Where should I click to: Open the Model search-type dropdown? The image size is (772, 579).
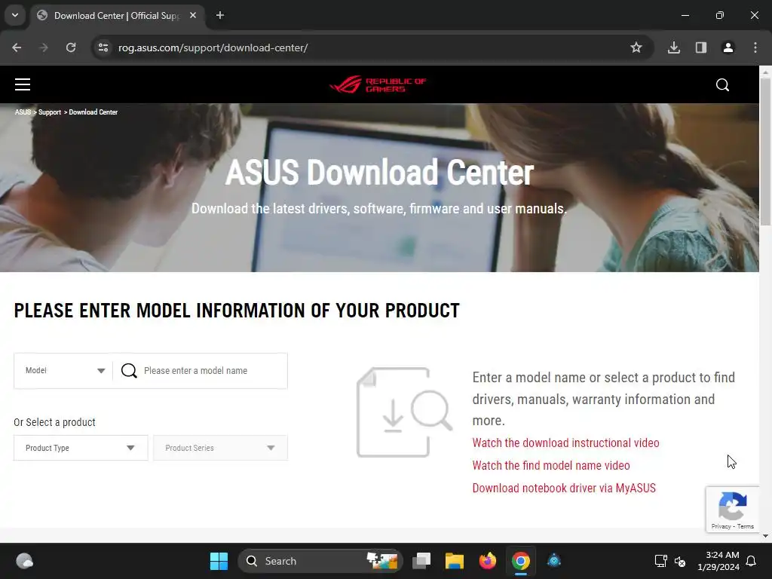point(65,371)
